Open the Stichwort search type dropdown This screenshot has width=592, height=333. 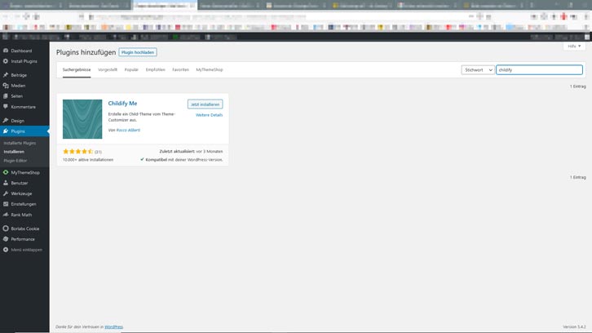click(x=478, y=70)
